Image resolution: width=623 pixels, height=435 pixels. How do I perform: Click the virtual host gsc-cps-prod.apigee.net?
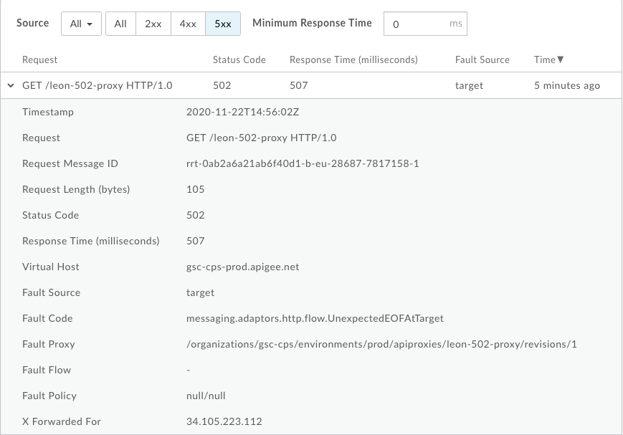click(242, 267)
